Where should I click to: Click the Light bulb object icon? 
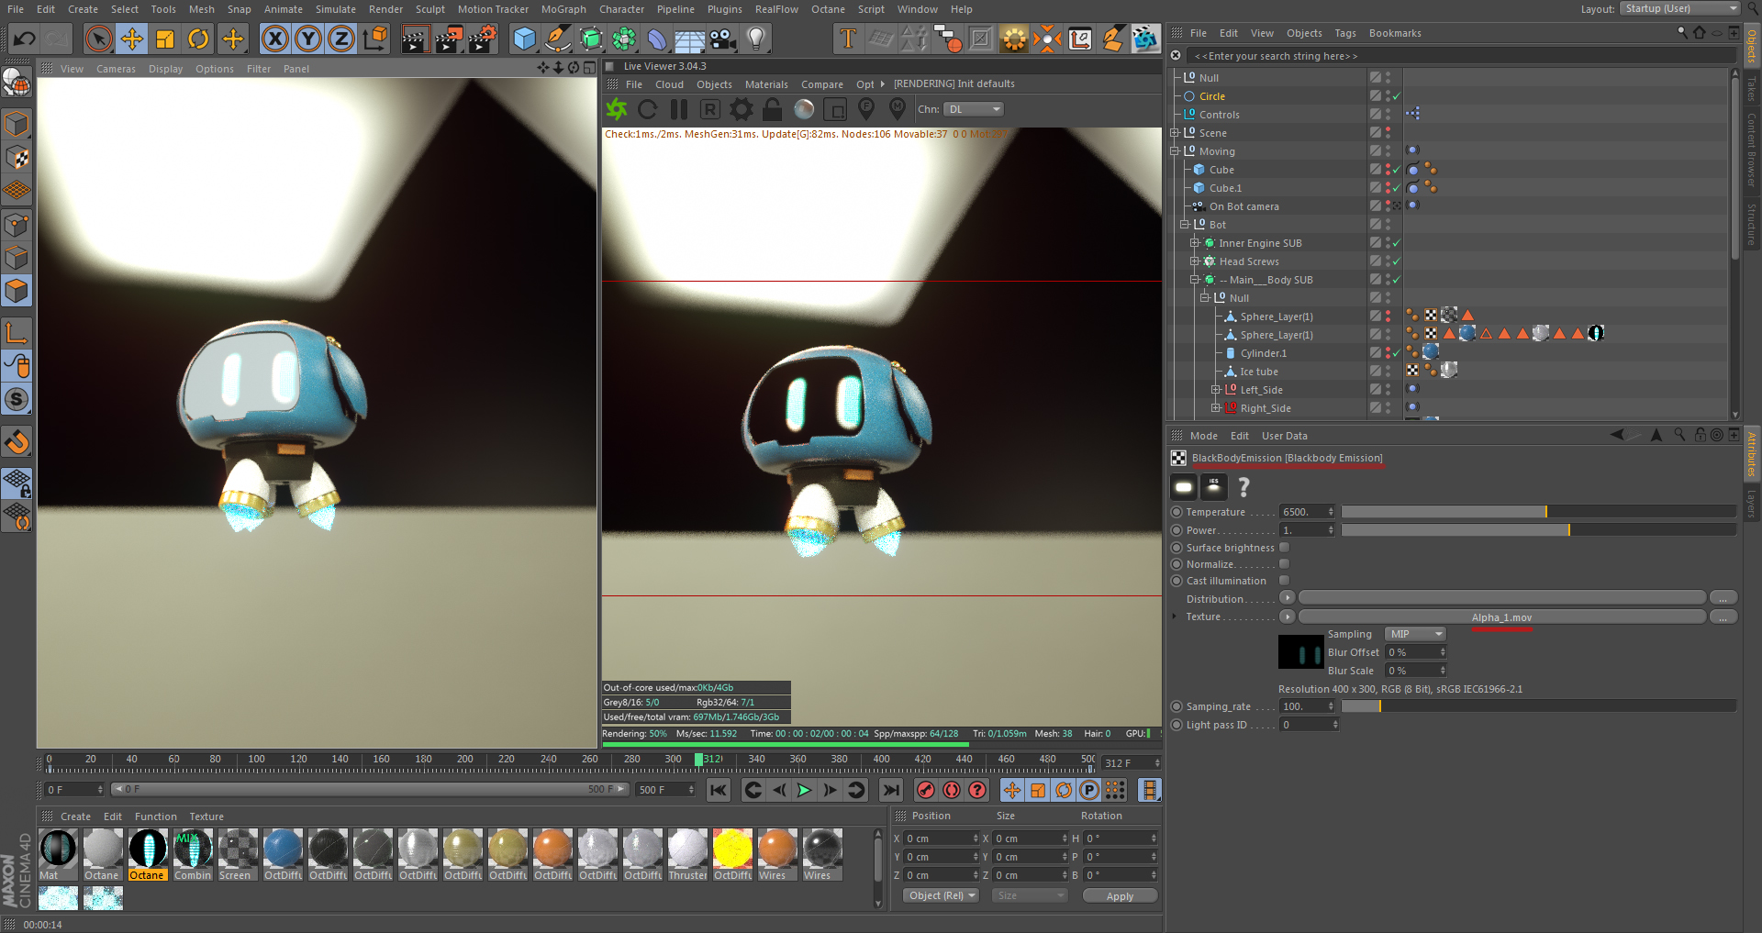click(756, 39)
